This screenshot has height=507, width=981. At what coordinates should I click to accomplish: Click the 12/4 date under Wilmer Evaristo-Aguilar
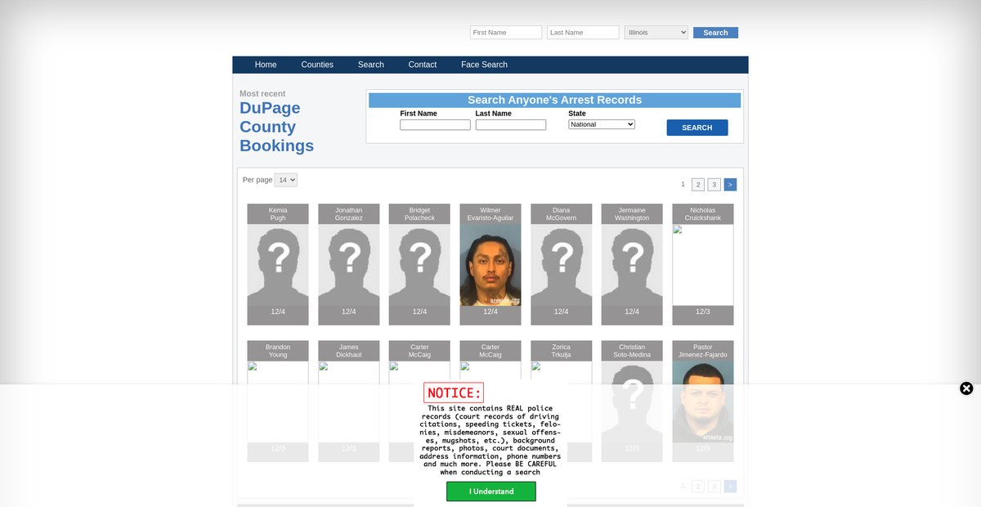(490, 312)
